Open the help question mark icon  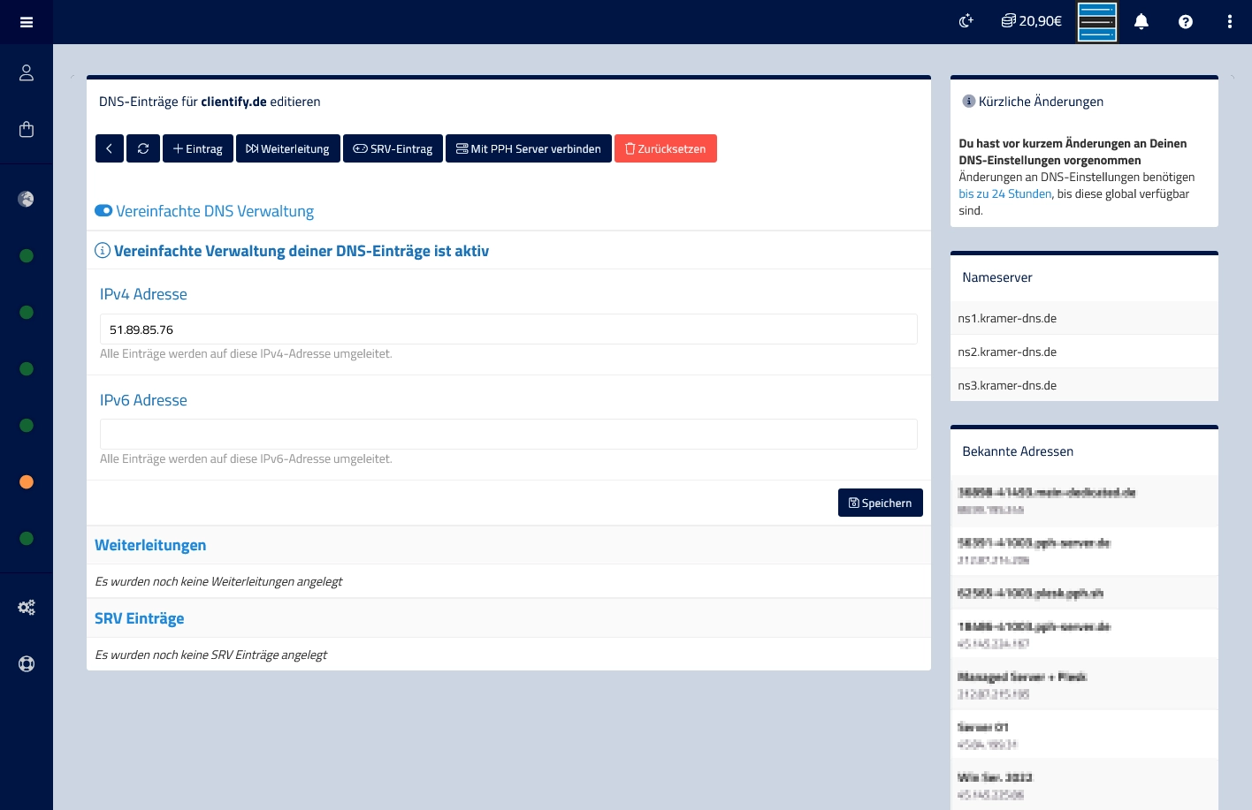(1186, 22)
